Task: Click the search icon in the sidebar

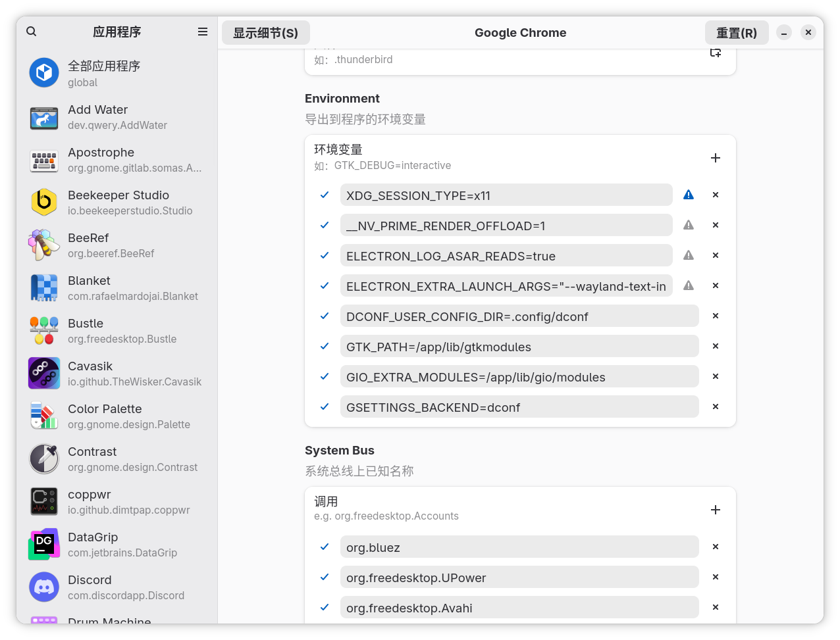Action: pyautogui.click(x=32, y=32)
